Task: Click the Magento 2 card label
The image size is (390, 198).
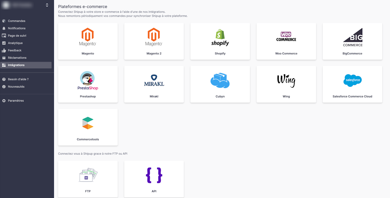Action: pyautogui.click(x=154, y=53)
